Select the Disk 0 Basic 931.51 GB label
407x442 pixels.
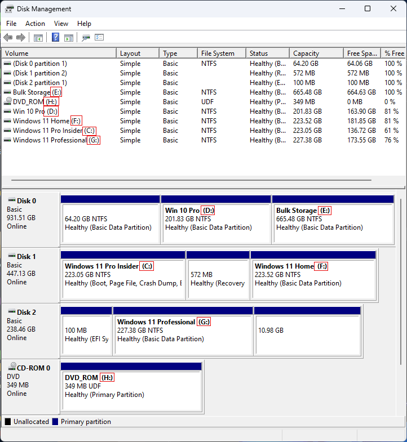coord(30,219)
